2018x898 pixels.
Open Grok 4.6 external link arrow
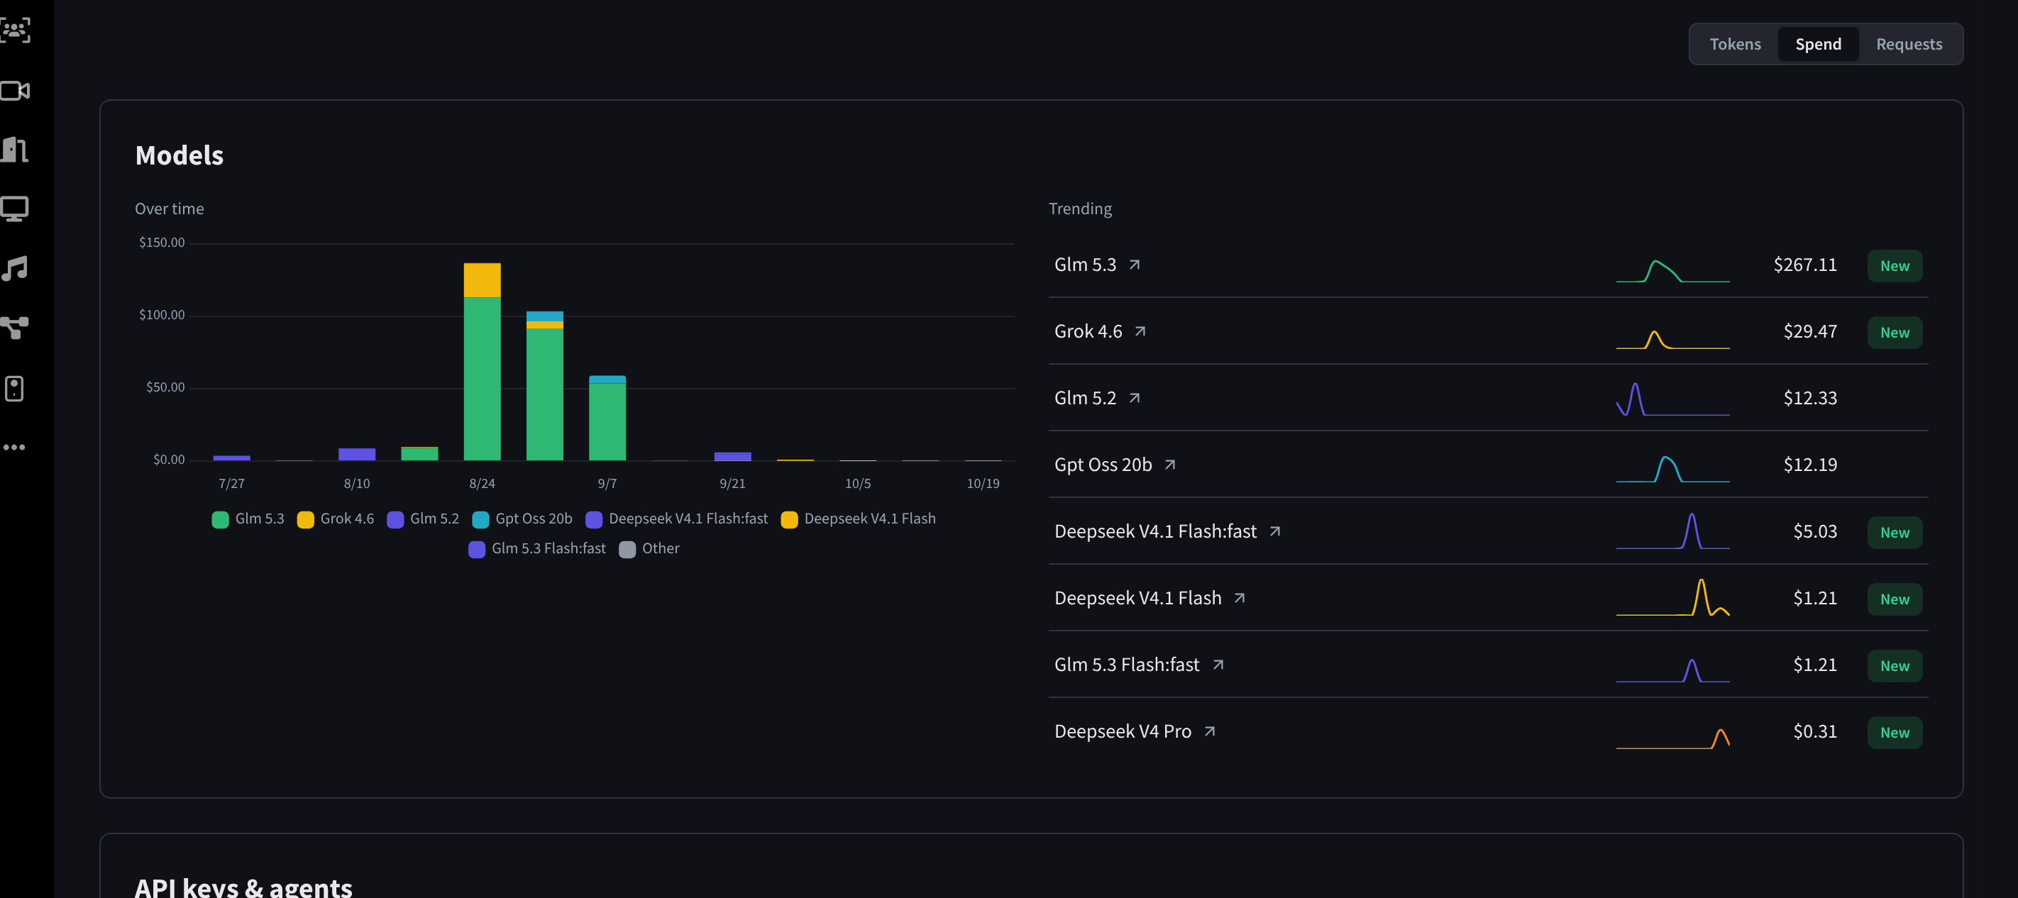click(1140, 331)
